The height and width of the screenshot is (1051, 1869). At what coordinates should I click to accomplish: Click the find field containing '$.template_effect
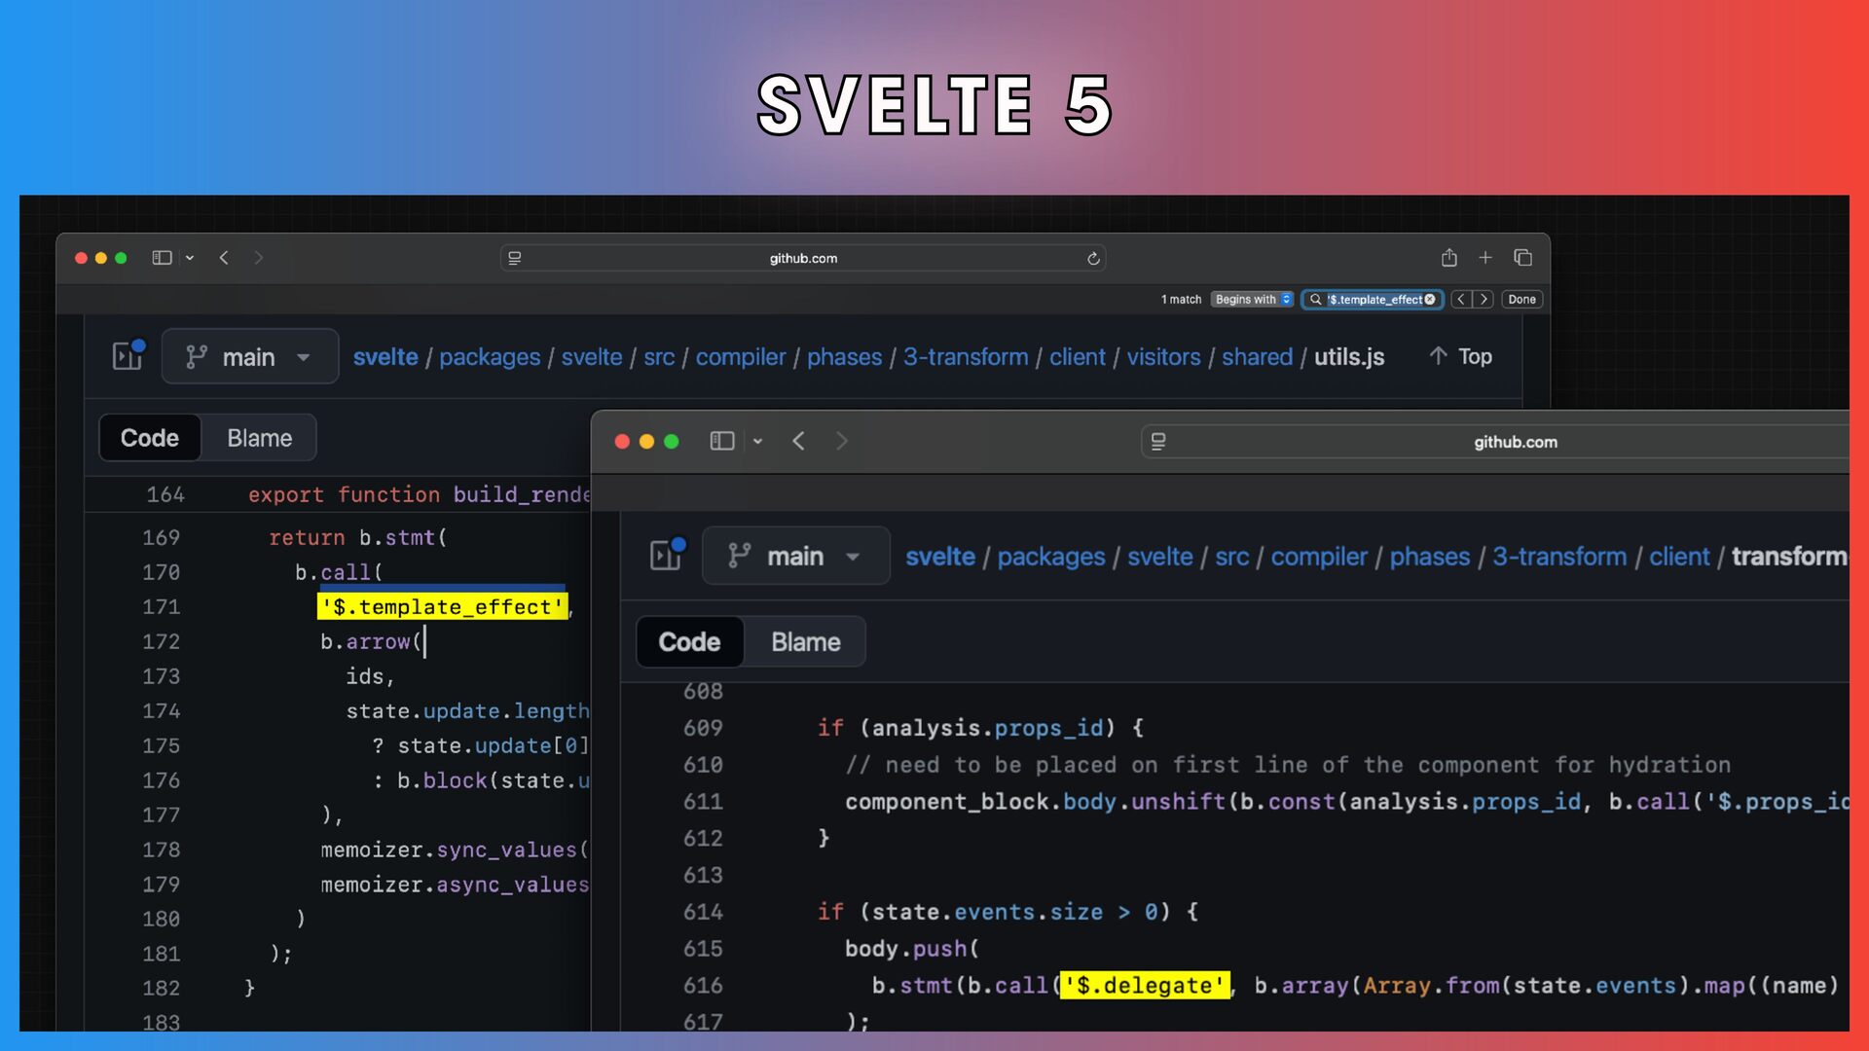[1373, 300]
